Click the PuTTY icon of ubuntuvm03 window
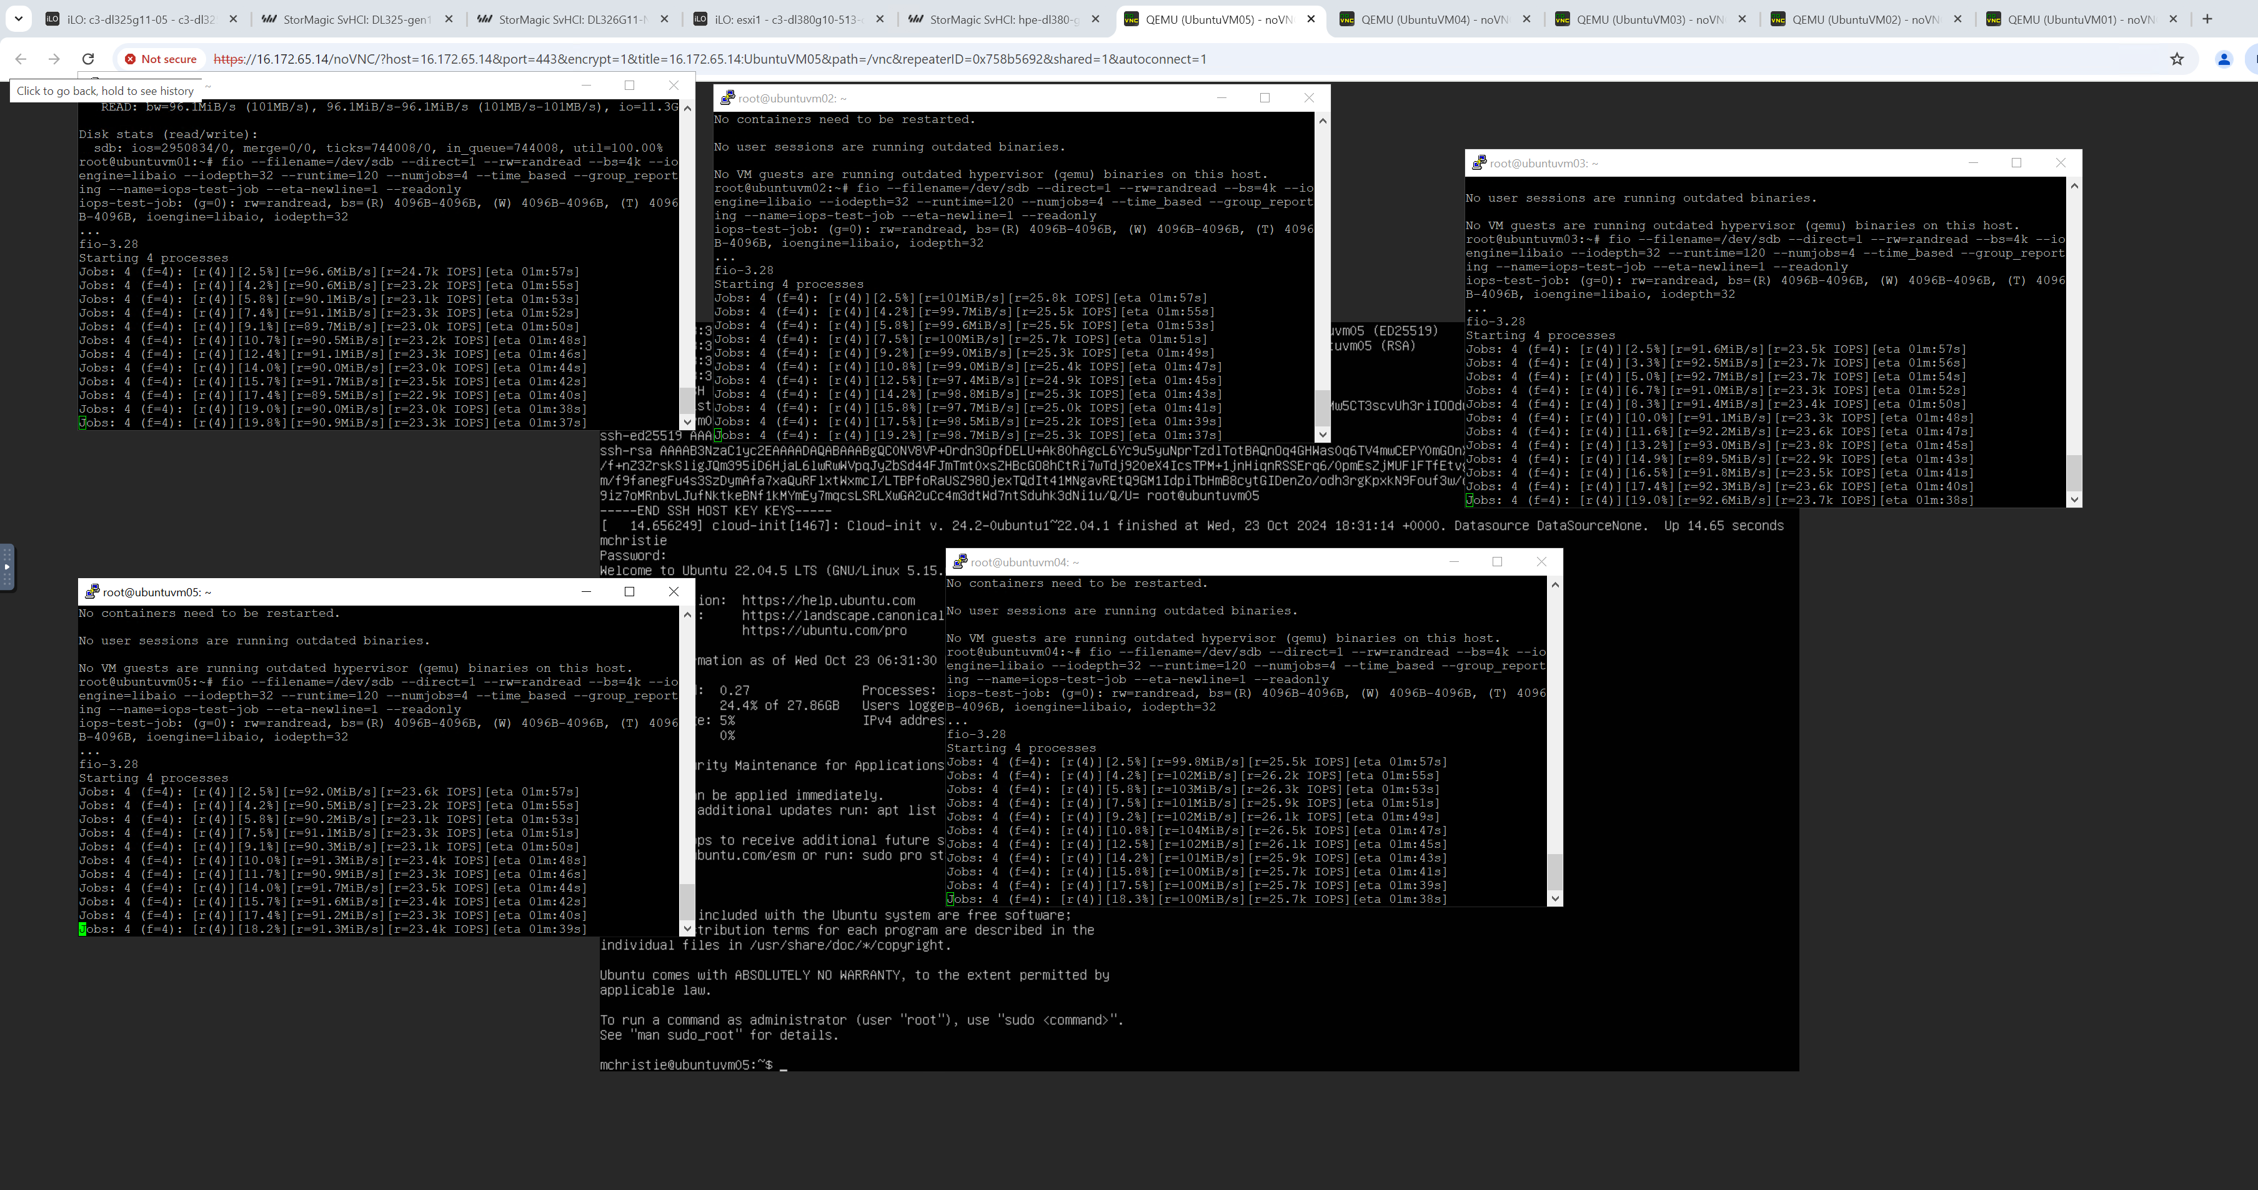The width and height of the screenshot is (2258, 1190). (1479, 163)
